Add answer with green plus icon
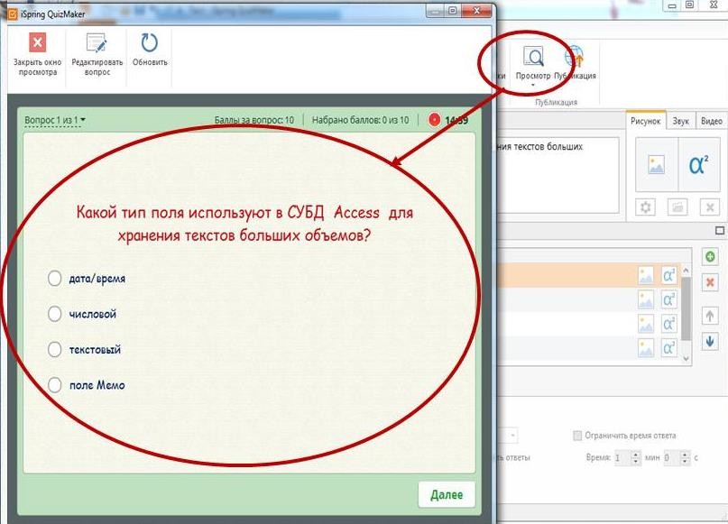 [x=710, y=257]
